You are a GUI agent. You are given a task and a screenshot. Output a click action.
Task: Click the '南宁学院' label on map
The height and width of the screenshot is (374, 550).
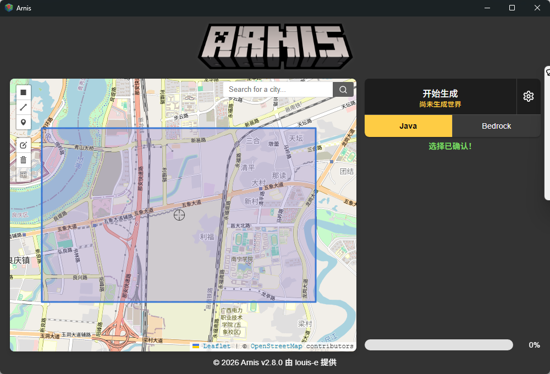coord(241,259)
